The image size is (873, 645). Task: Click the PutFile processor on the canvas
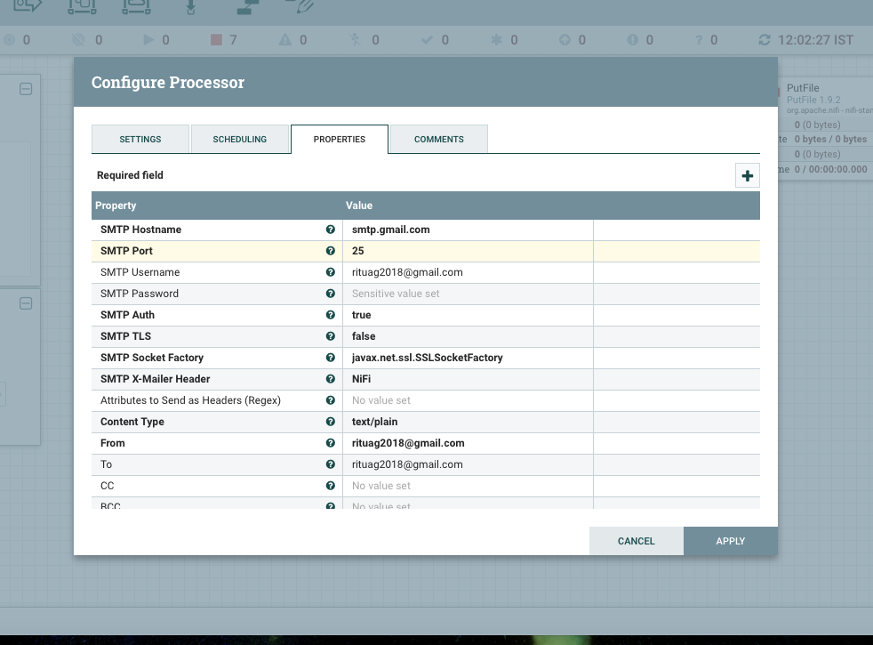click(825, 128)
